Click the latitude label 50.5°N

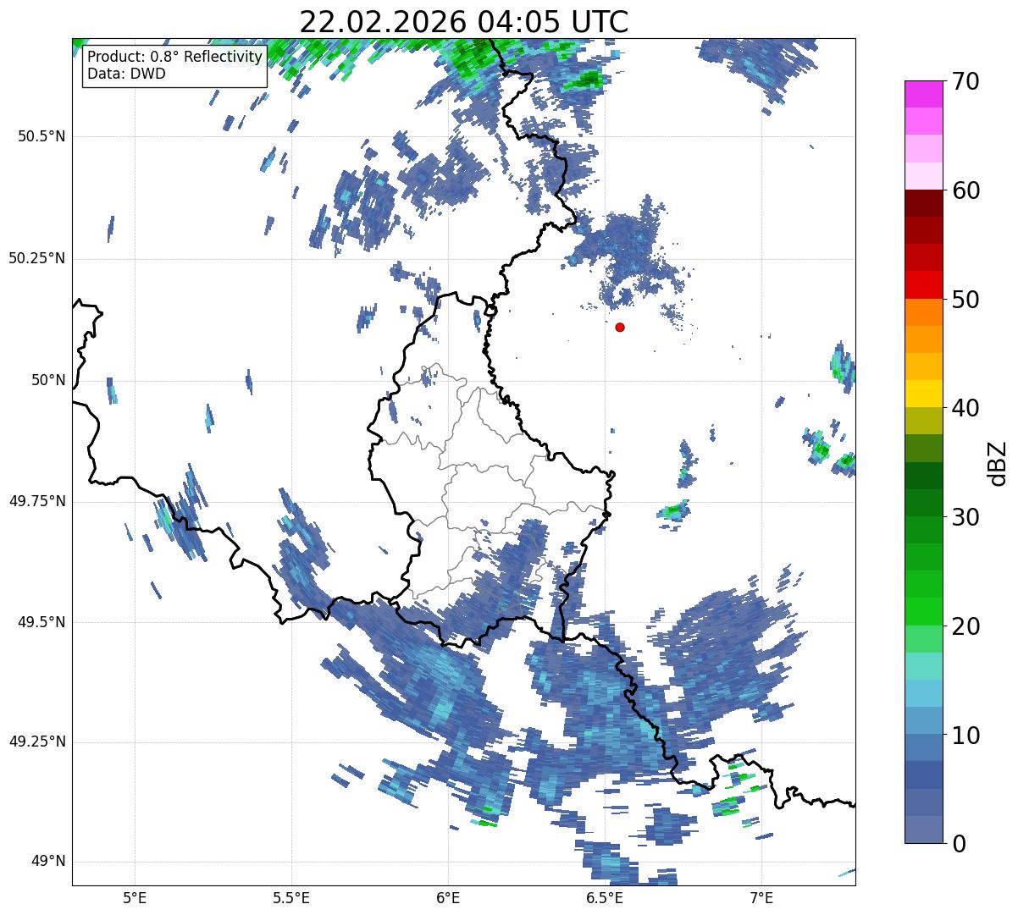click(41, 137)
